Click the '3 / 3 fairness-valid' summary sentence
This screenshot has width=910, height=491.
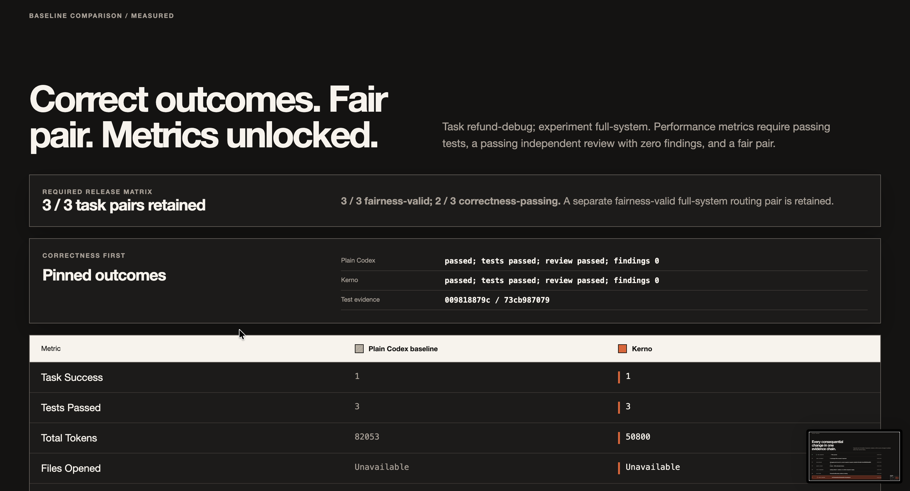coord(587,201)
